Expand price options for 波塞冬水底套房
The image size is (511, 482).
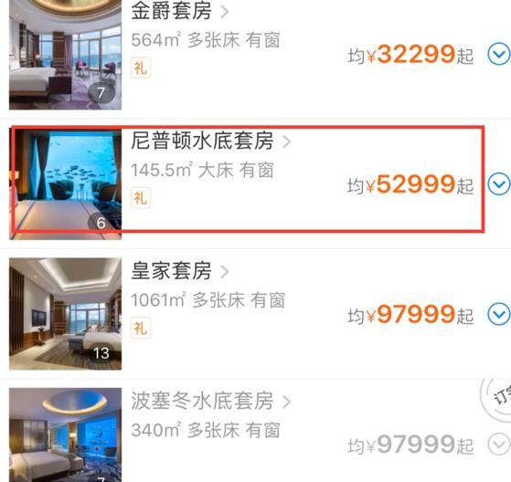click(498, 445)
